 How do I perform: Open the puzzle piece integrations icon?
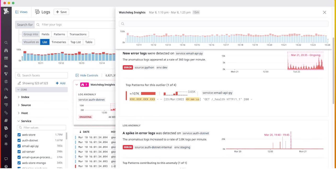[6, 97]
